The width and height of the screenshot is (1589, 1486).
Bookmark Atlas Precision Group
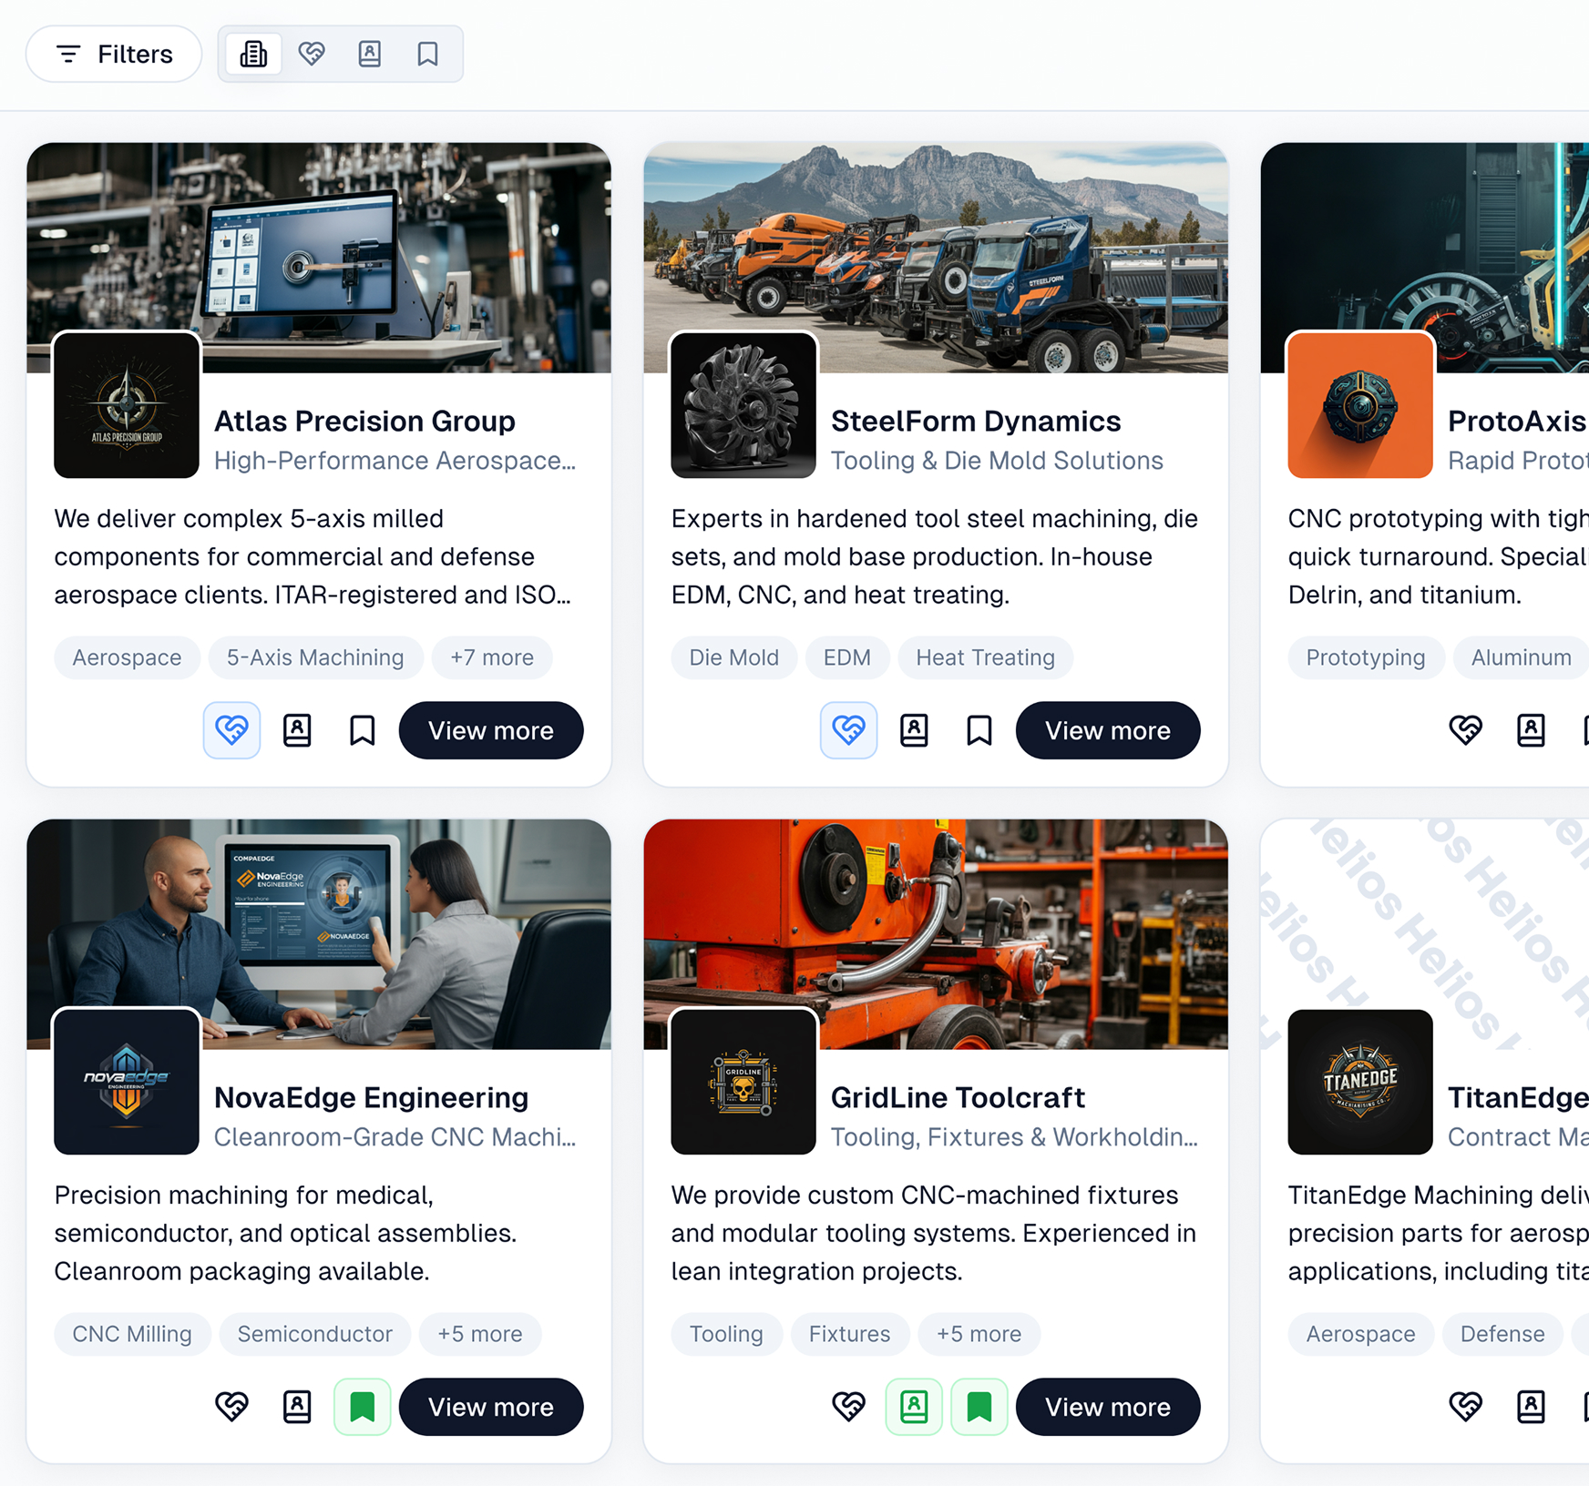point(363,730)
